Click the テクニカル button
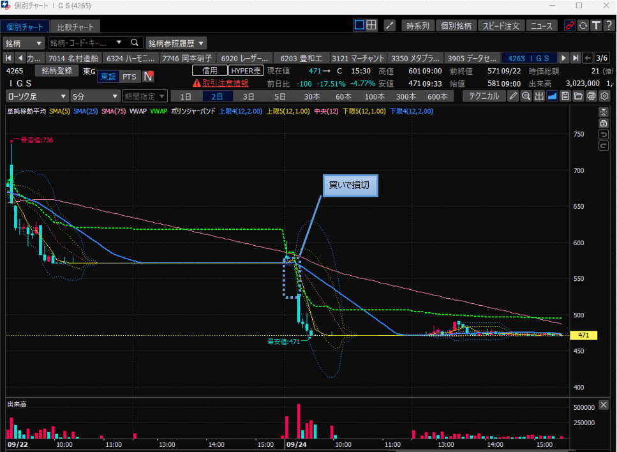617x452 pixels. pos(484,96)
